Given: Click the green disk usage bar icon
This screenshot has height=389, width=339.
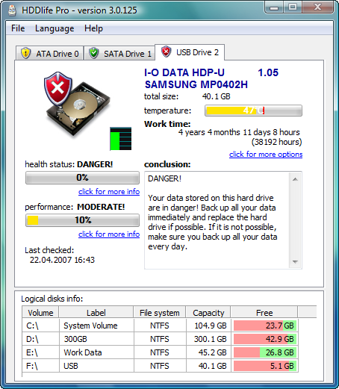Looking at the screenshot, I should pos(121,139).
